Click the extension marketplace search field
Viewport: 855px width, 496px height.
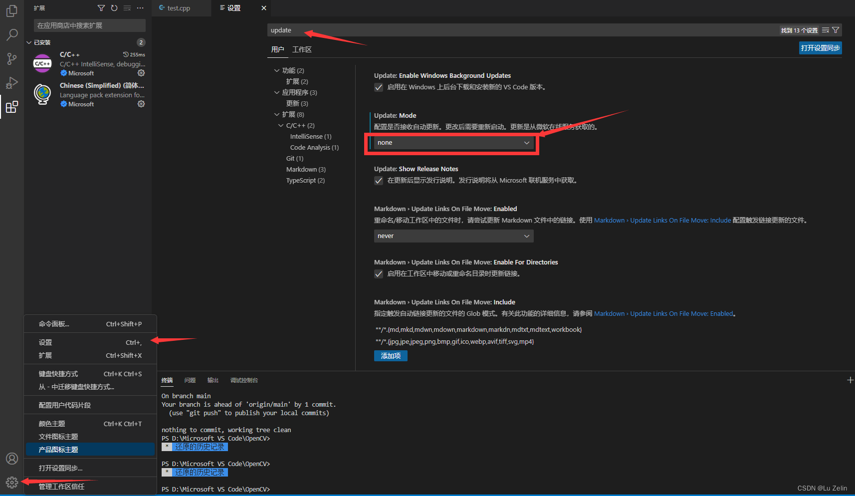90,25
